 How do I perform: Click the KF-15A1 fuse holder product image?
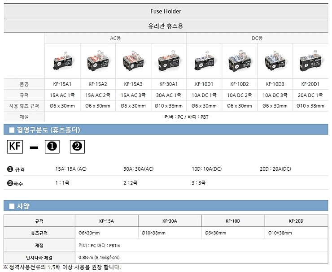pyautogui.click(x=62, y=61)
